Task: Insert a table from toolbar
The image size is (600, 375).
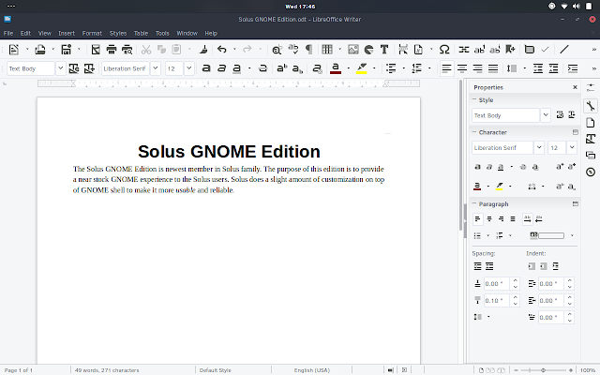Action: [x=327, y=50]
